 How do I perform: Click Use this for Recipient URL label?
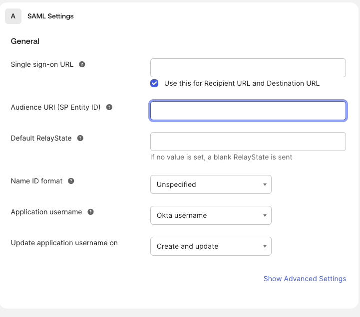tap(242, 83)
